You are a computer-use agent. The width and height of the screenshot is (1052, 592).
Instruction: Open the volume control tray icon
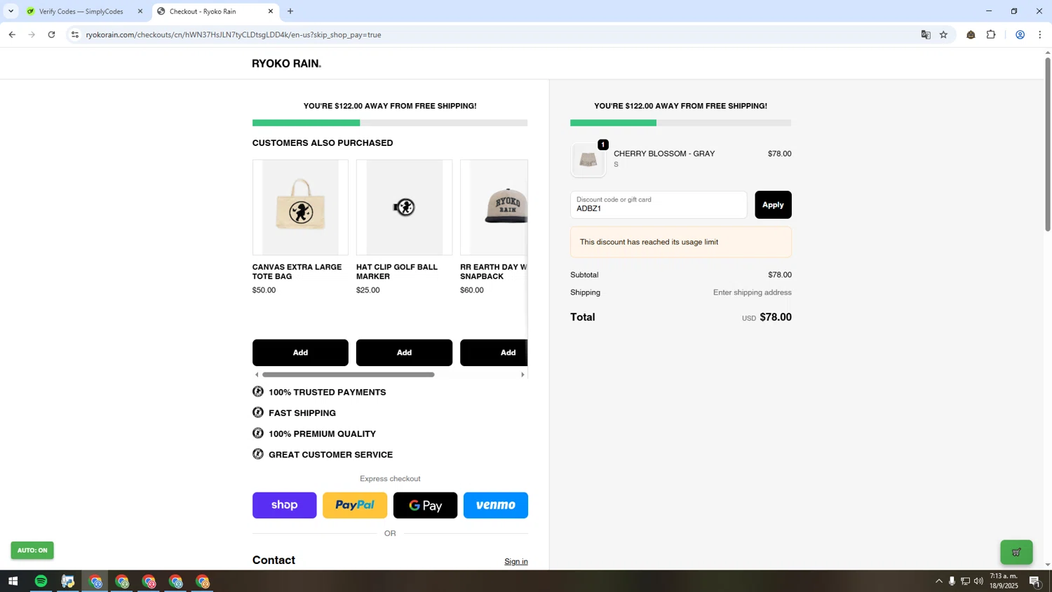[x=978, y=581]
